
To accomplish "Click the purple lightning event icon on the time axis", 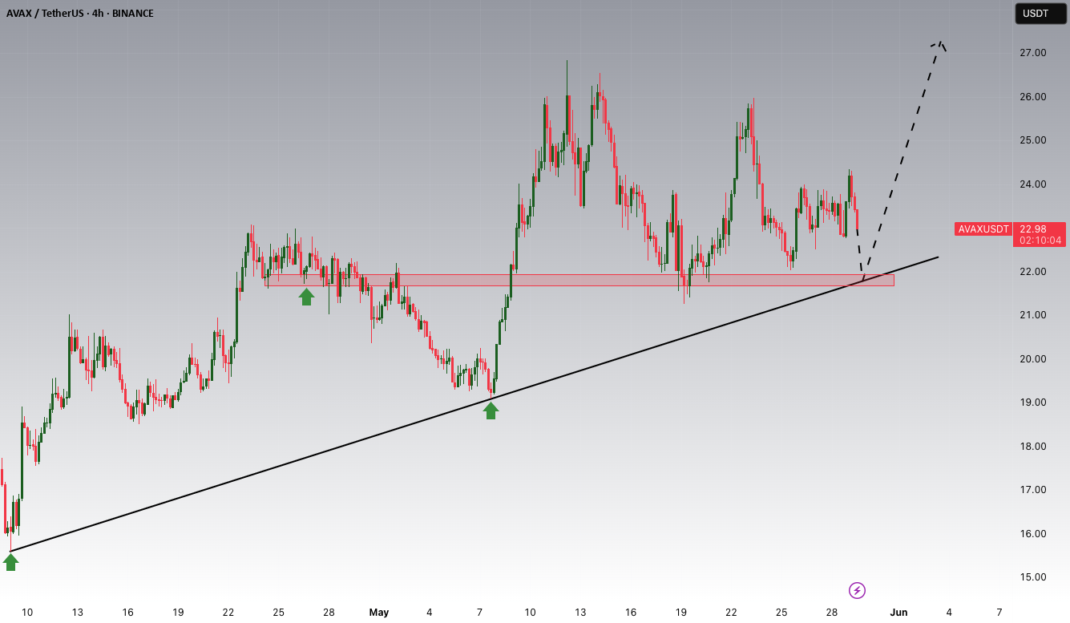I will click(857, 591).
